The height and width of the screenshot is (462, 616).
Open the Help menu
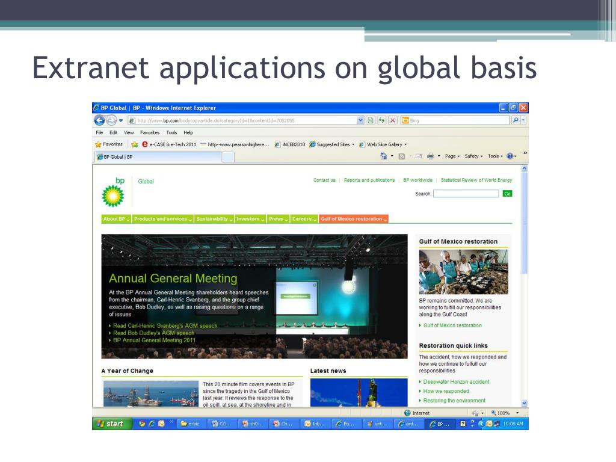[x=188, y=133]
